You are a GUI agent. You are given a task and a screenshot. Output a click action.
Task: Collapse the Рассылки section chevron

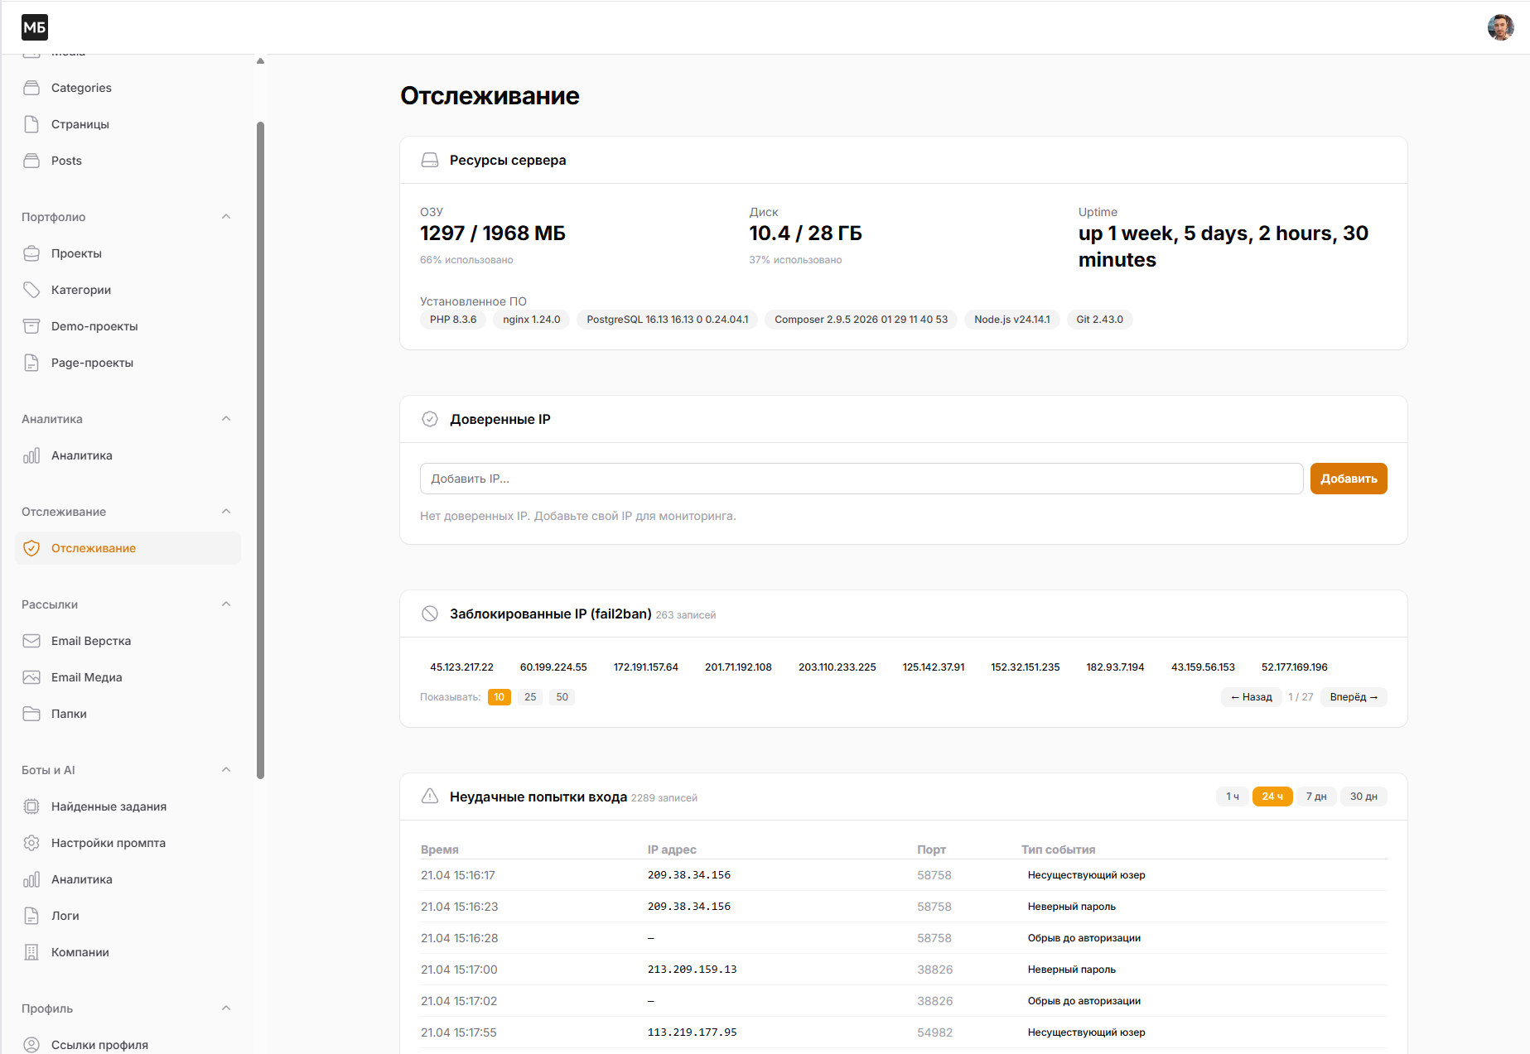point(226,604)
